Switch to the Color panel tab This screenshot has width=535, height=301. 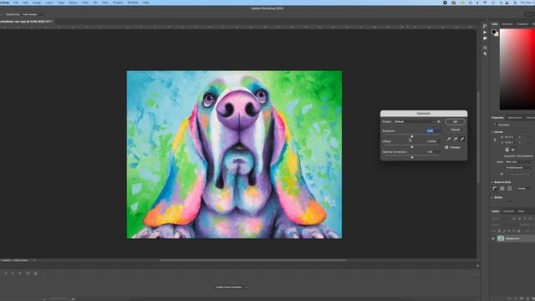[495, 24]
